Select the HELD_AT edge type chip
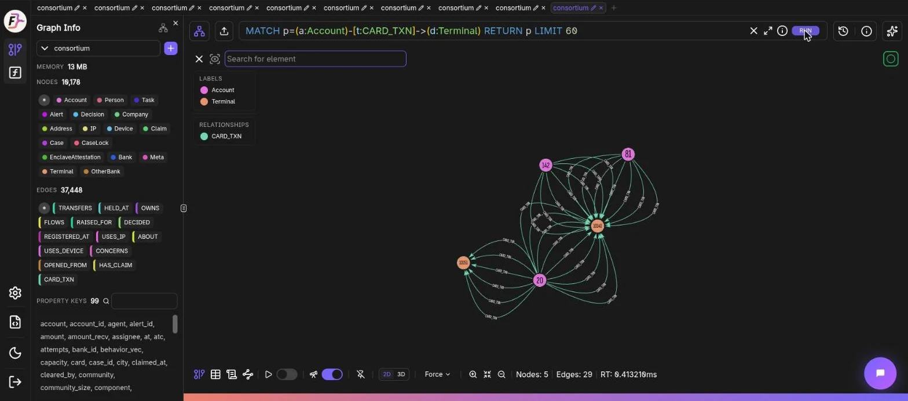The width and height of the screenshot is (908, 401). (x=115, y=208)
